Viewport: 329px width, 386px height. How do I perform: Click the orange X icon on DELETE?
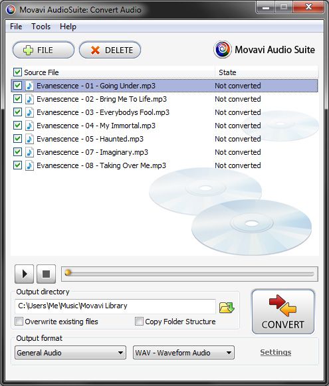(x=95, y=50)
